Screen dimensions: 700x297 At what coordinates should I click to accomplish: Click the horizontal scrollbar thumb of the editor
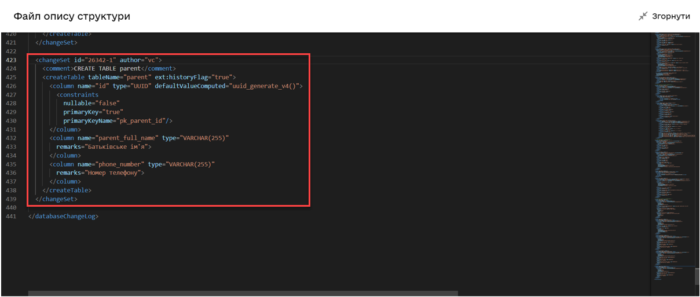243,294
